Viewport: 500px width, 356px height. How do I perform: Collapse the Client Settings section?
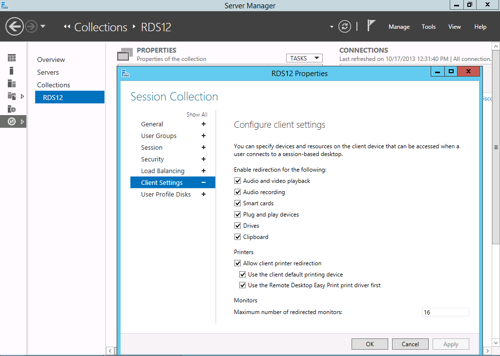pyautogui.click(x=204, y=182)
